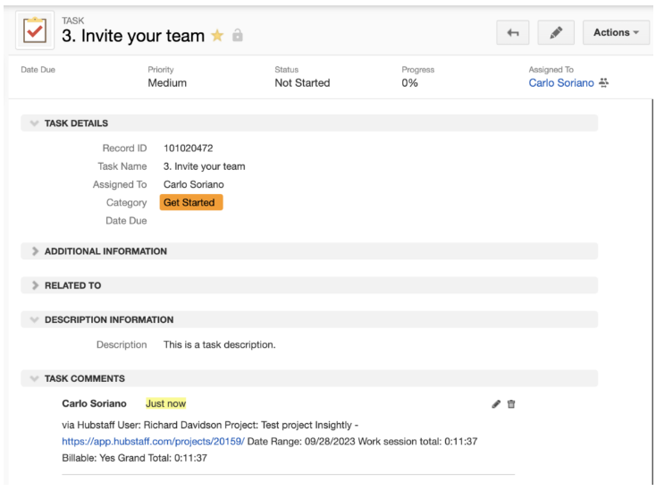Collapse the Task Comments section
656x491 pixels.
35,378
